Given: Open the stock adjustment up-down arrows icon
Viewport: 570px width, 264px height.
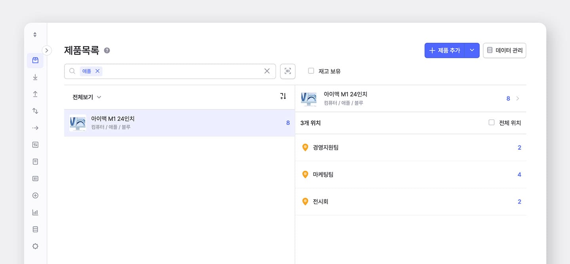Looking at the screenshot, I should tap(35, 111).
